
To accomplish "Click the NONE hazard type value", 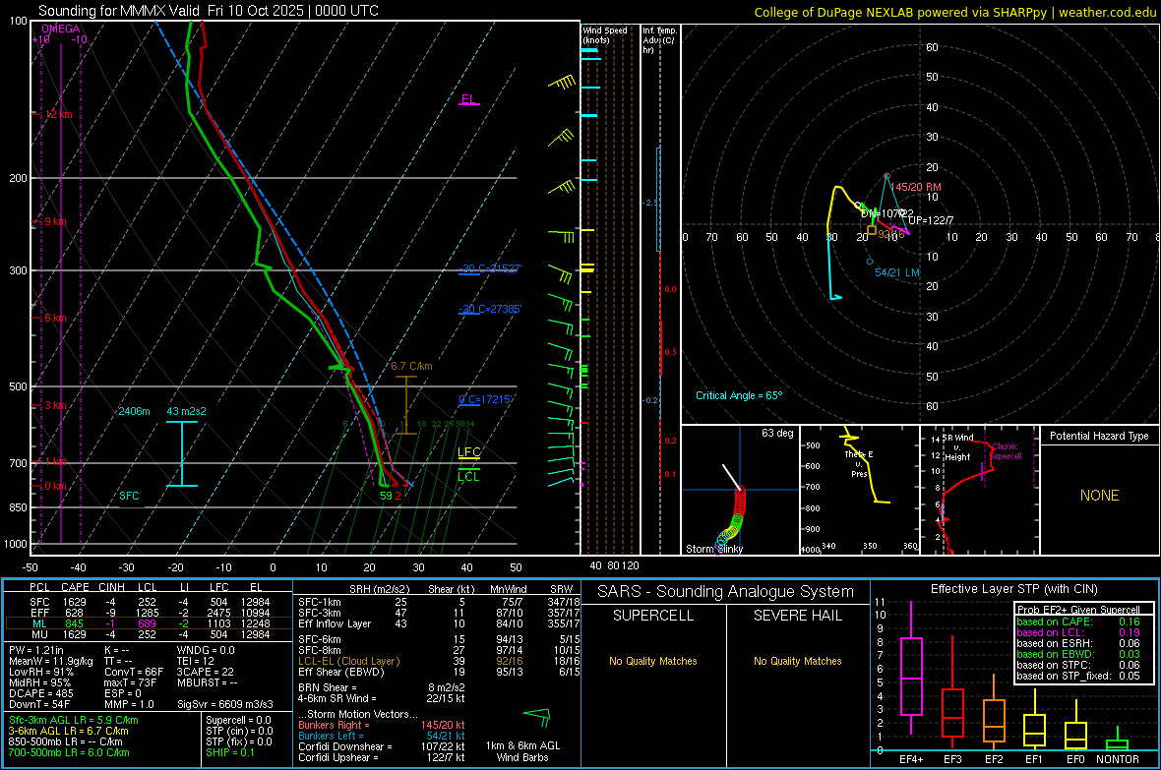I will click(1099, 496).
